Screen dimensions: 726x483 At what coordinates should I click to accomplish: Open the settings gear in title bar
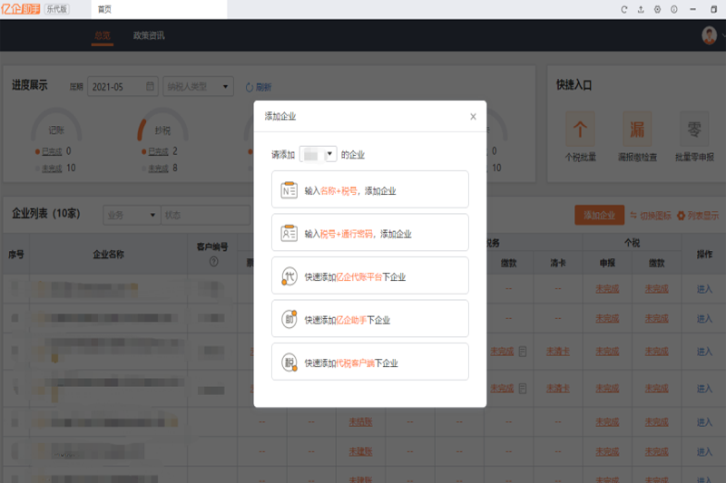[x=657, y=9]
